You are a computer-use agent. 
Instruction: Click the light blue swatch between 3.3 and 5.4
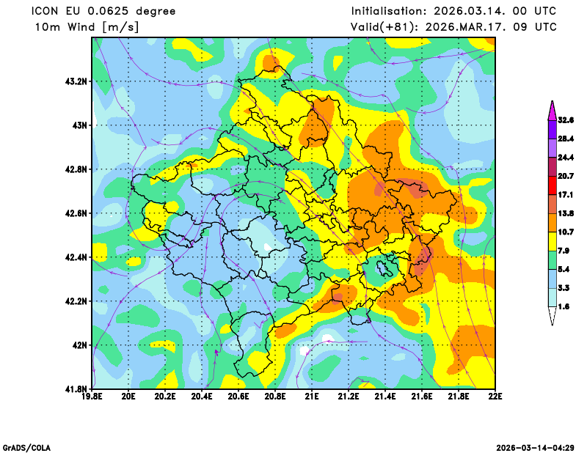(552, 279)
